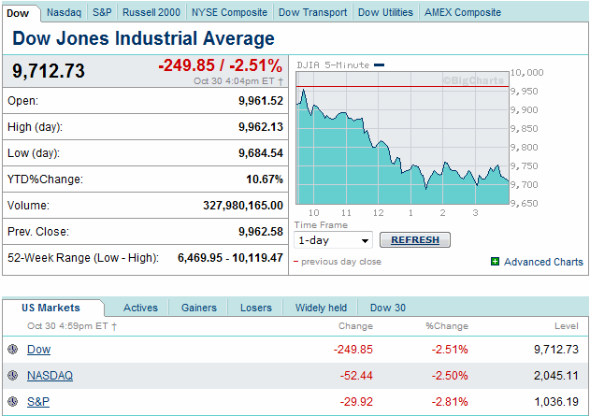Show the Losers tab

pyautogui.click(x=256, y=308)
